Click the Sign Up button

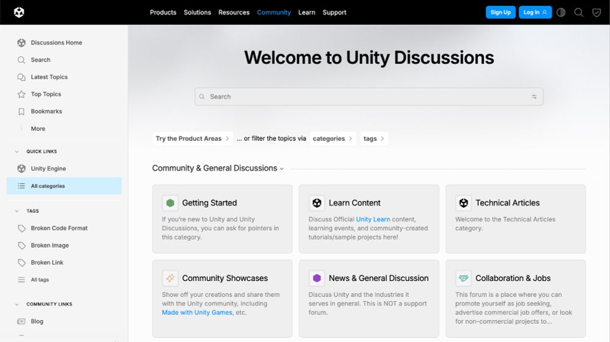(501, 12)
